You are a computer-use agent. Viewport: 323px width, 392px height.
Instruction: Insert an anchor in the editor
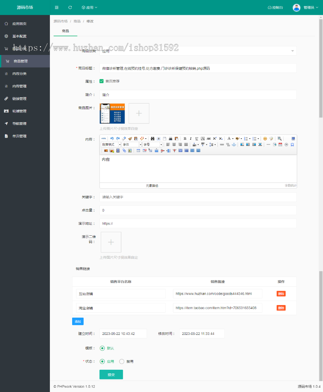[x=234, y=144]
